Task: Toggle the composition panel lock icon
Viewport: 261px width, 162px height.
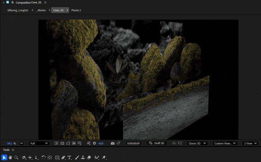Action: point(12,2)
